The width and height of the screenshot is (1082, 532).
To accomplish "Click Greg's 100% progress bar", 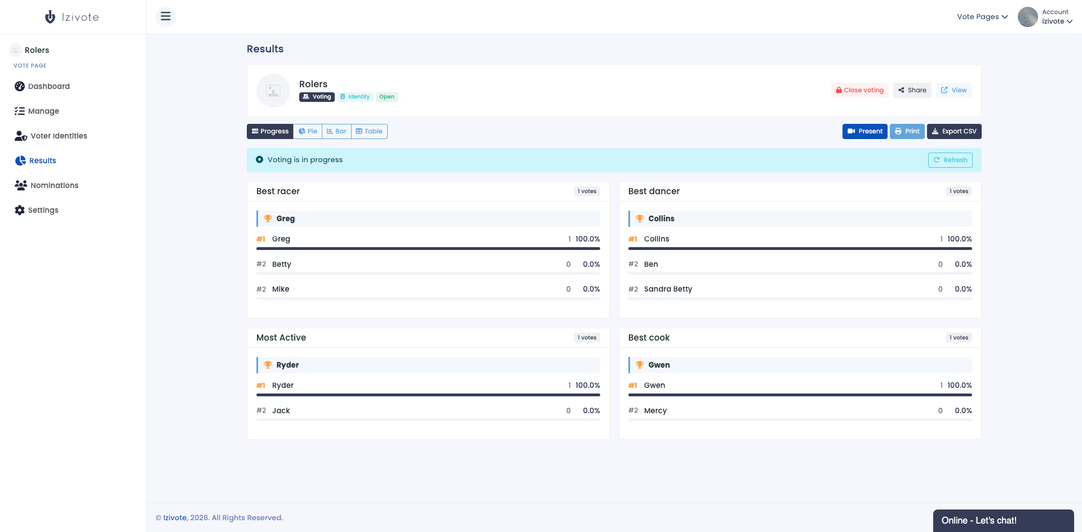I will coord(428,248).
